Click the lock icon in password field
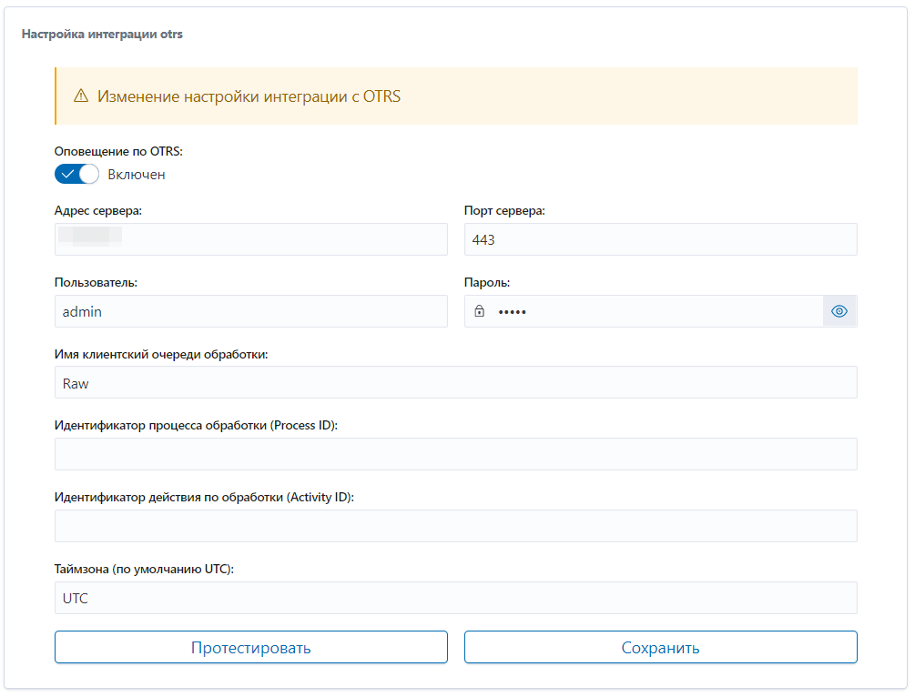 coord(479,311)
